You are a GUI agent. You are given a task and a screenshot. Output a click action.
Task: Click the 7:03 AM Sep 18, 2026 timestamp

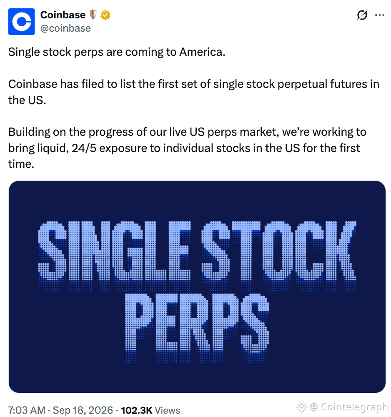tap(60, 410)
